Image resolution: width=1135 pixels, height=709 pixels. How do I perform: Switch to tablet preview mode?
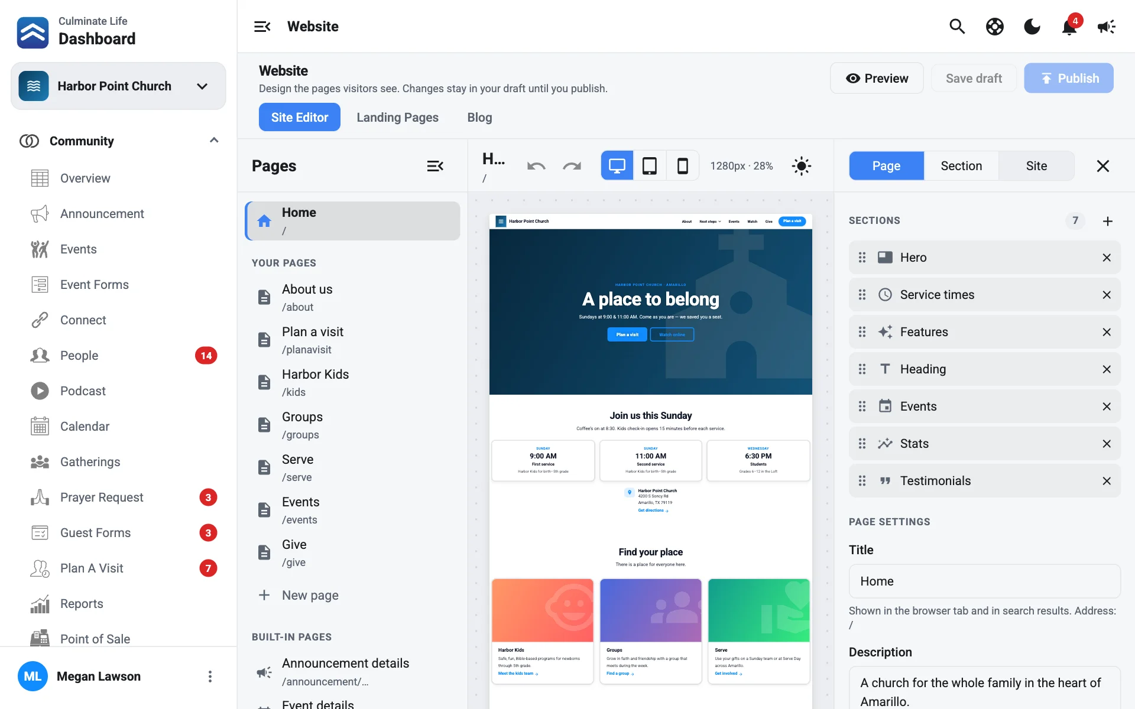click(650, 166)
